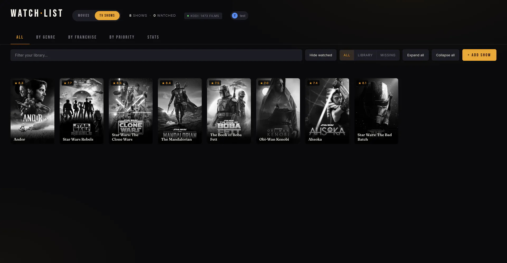This screenshot has width=507, height=263.
Task: Click the 'test' username label
Action: (242, 16)
